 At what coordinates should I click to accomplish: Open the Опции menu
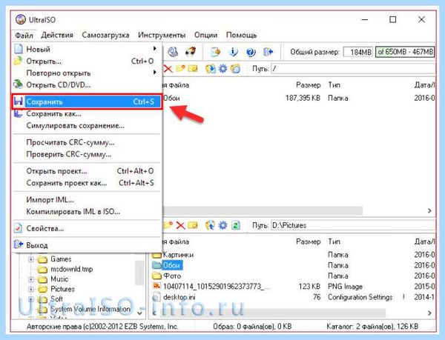point(205,35)
